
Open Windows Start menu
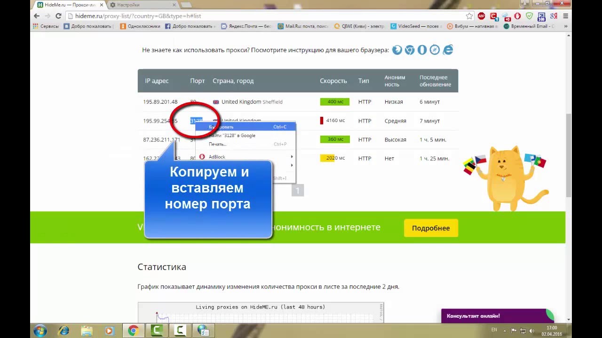[40, 330]
